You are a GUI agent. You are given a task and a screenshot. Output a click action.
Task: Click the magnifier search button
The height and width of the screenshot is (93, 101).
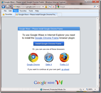(x=95, y=6)
